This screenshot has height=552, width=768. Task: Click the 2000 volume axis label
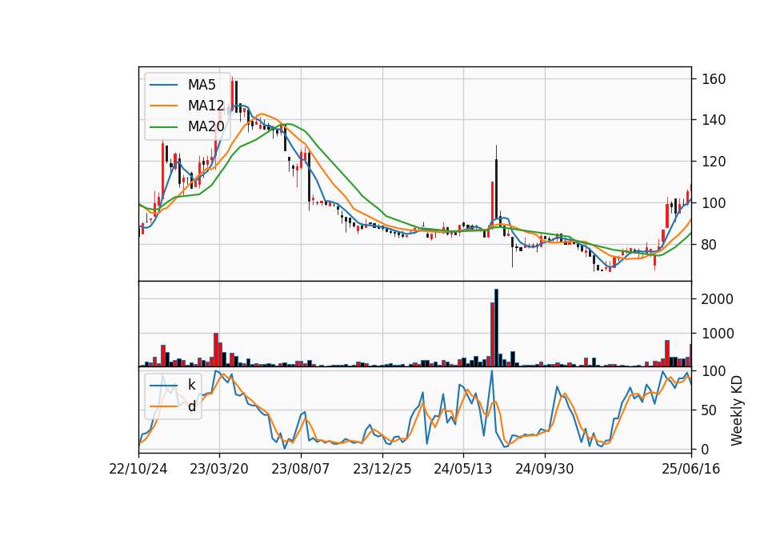(x=718, y=299)
